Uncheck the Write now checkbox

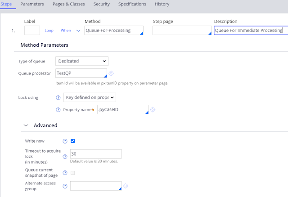coord(73,141)
